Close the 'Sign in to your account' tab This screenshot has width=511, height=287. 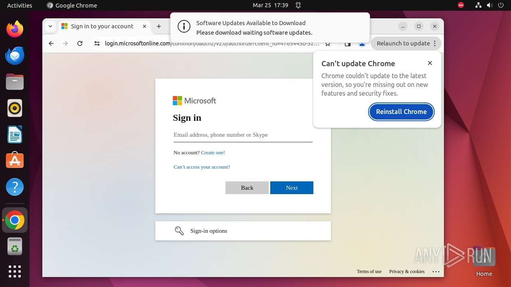(x=145, y=26)
